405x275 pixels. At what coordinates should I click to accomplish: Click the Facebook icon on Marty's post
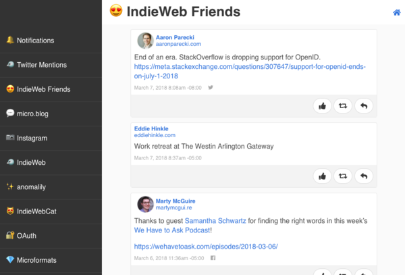pyautogui.click(x=213, y=258)
